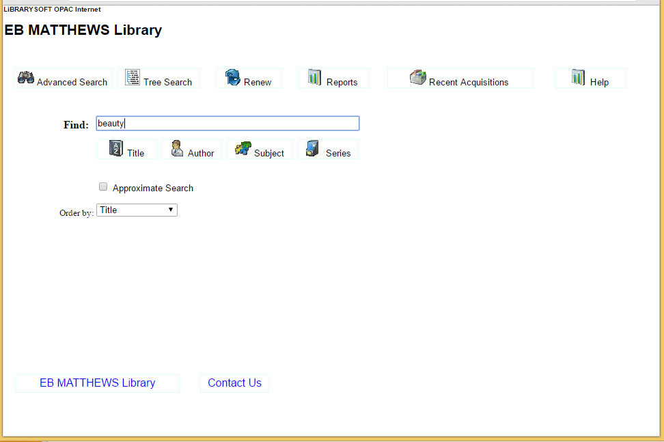Select the Recent Acquisitions menu text
The height and width of the screenshot is (442, 664).
469,82
